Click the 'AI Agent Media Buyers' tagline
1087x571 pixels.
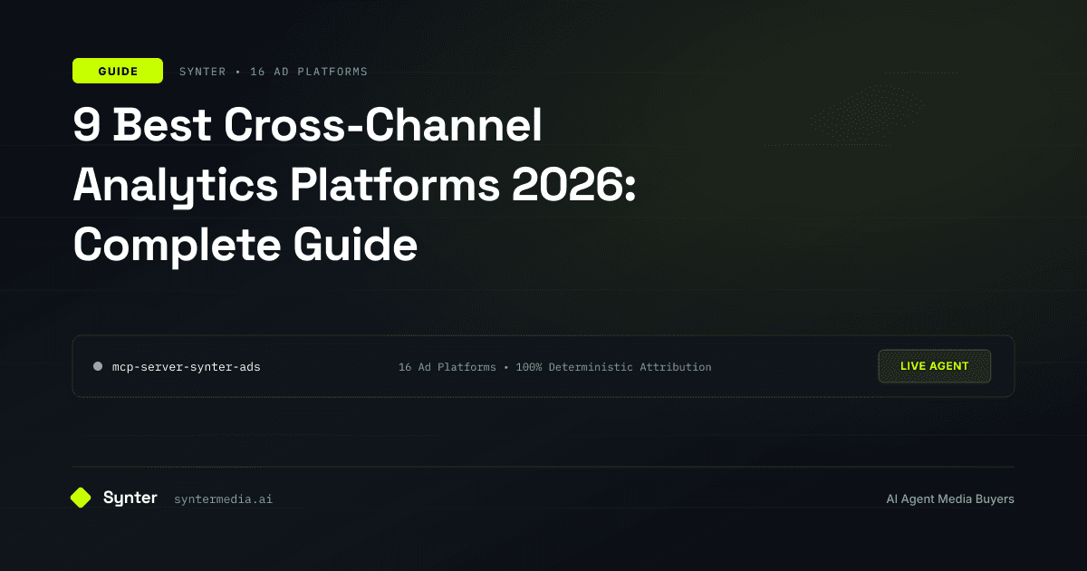tap(950, 498)
